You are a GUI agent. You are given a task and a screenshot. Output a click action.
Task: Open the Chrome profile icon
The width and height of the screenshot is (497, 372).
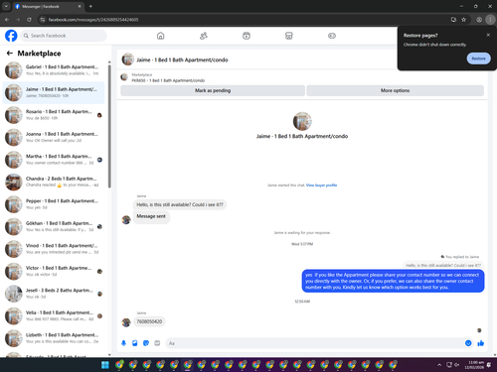pos(479,20)
